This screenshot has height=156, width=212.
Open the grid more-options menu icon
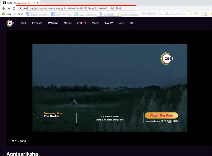[x=131, y=23]
